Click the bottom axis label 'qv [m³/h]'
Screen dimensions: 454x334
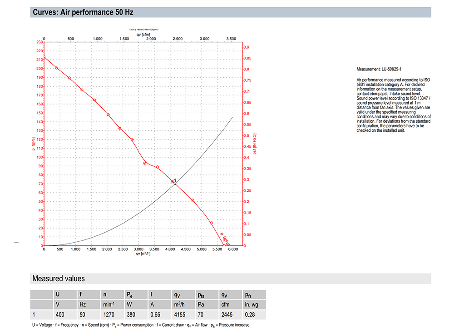tap(143, 254)
